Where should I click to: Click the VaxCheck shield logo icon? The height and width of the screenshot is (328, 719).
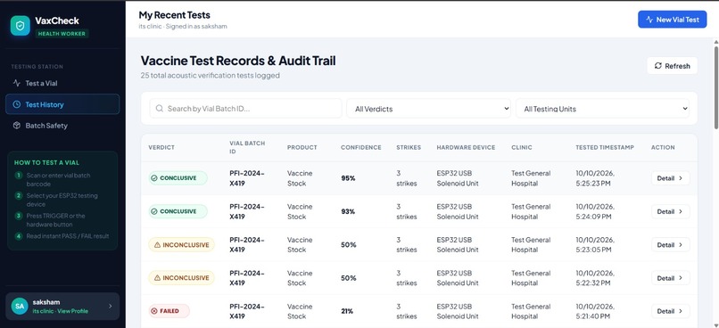[21, 26]
